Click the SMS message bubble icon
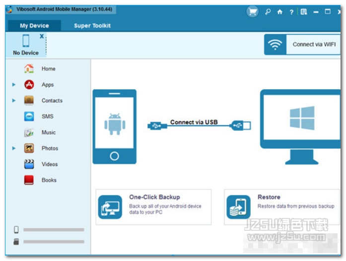Viewport: 346px width, 261px height. pos(29,116)
